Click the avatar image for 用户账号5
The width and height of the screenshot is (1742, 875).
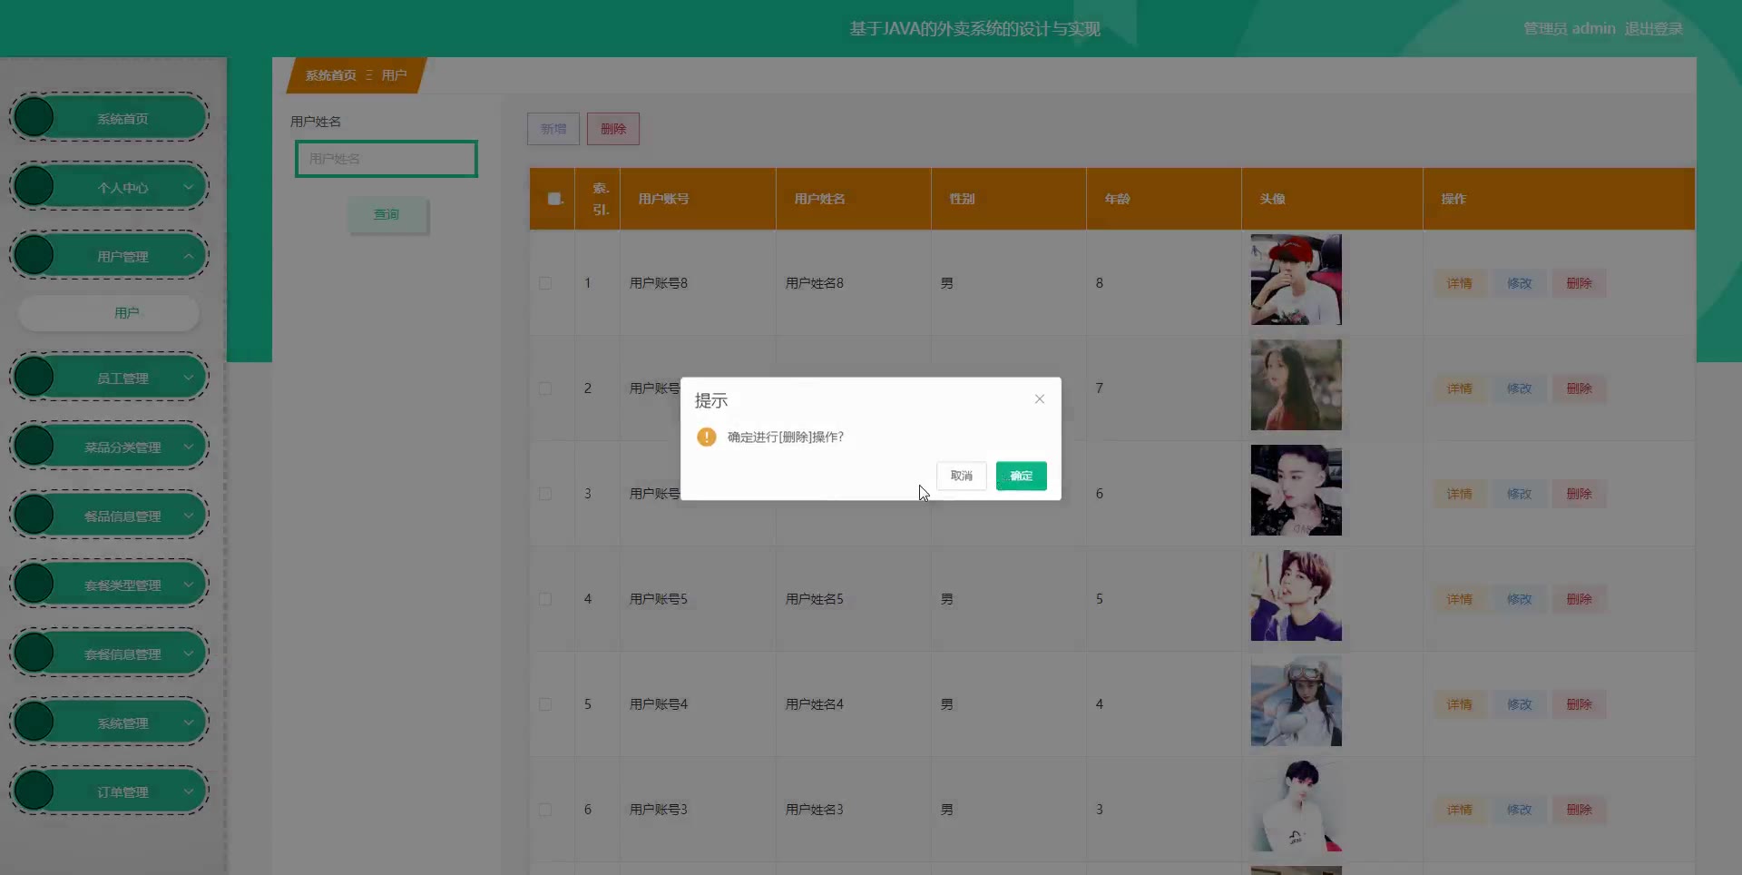(1297, 595)
